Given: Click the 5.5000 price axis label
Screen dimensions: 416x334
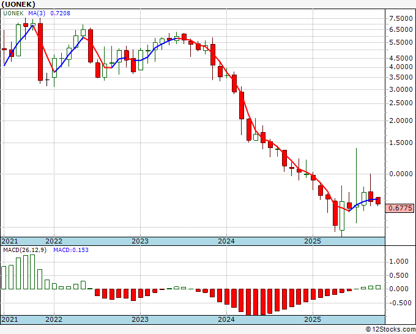Looking at the screenshot, I should [x=401, y=42].
